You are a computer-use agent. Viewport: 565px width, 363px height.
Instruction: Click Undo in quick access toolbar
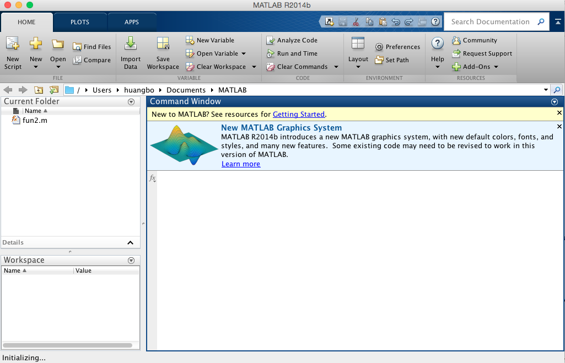point(396,21)
